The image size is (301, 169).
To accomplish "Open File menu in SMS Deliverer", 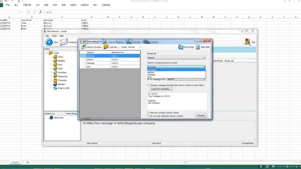I will [x=47, y=36].
